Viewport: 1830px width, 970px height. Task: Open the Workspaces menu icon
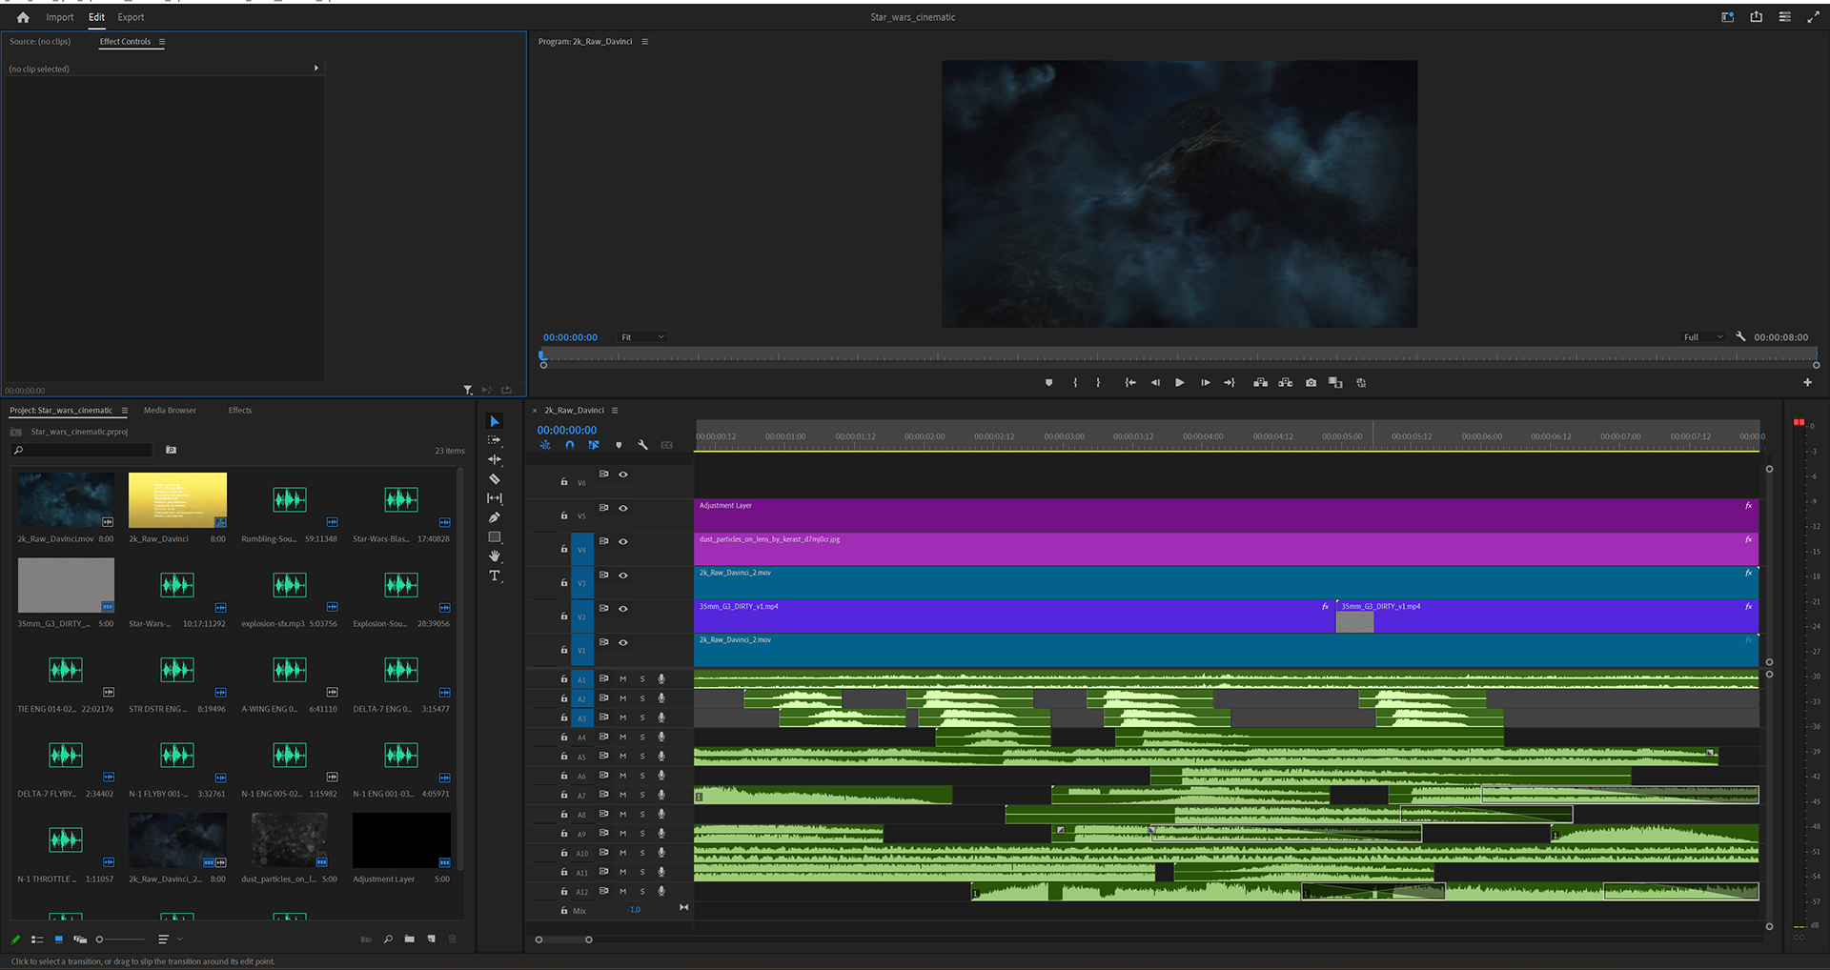click(x=1727, y=17)
